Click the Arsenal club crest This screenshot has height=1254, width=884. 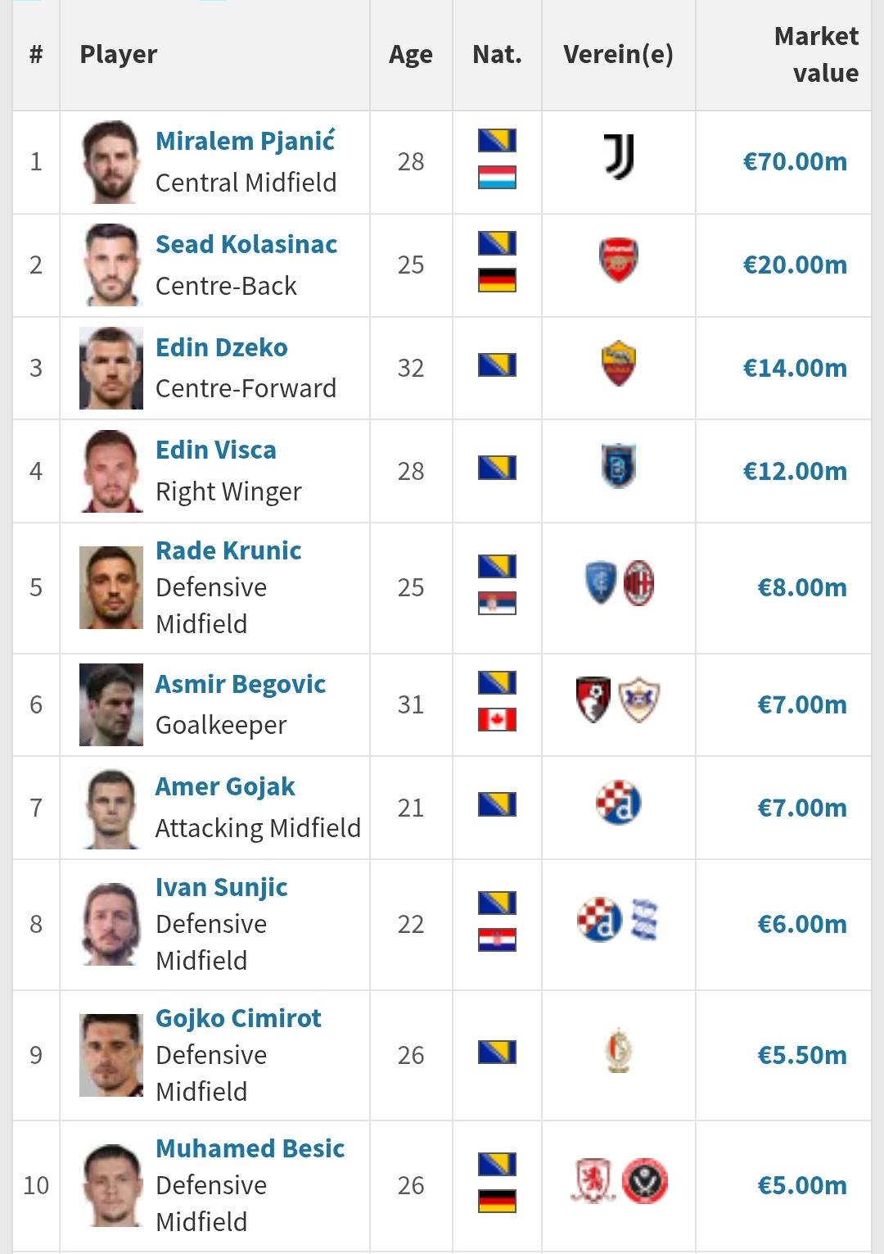tap(619, 260)
